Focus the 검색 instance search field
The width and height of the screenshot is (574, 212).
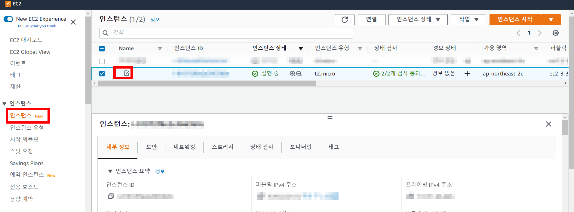(x=226, y=33)
